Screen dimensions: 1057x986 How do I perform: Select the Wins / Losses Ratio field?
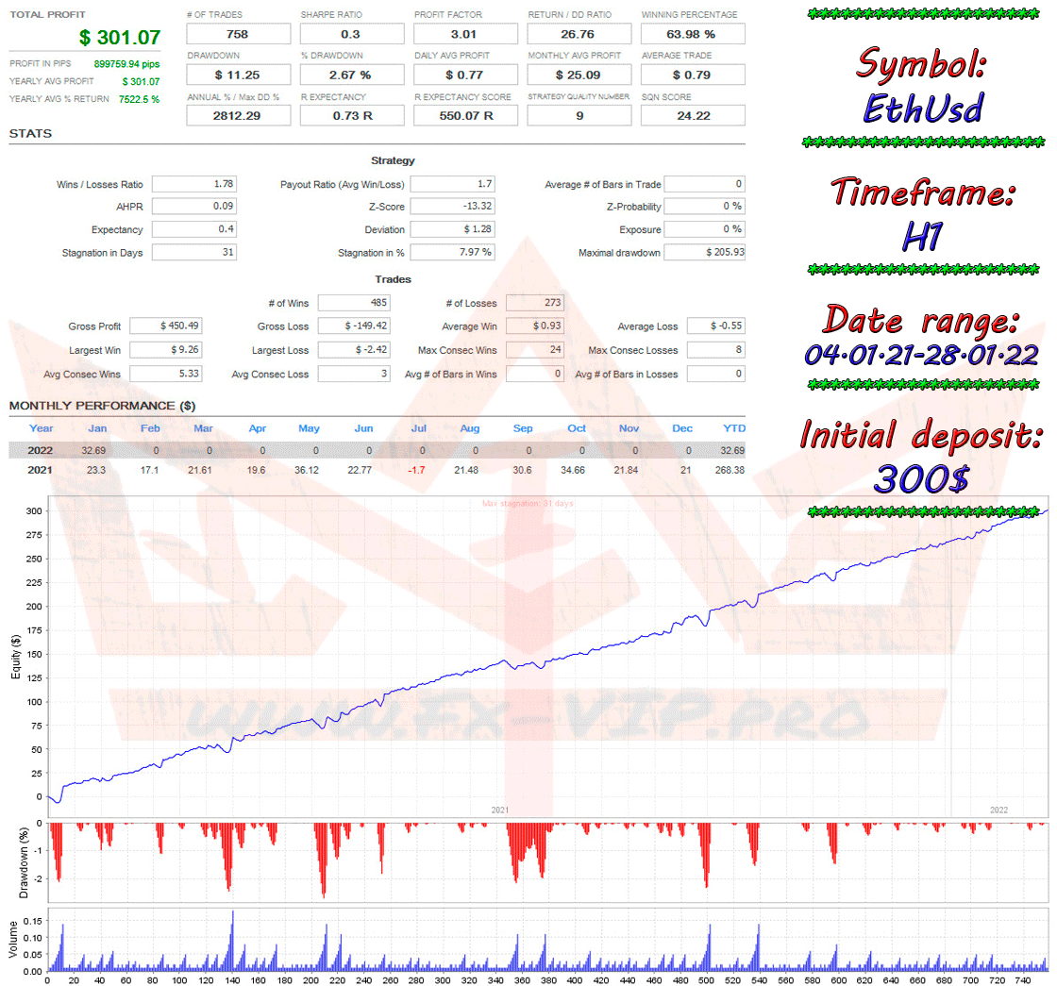194,184
